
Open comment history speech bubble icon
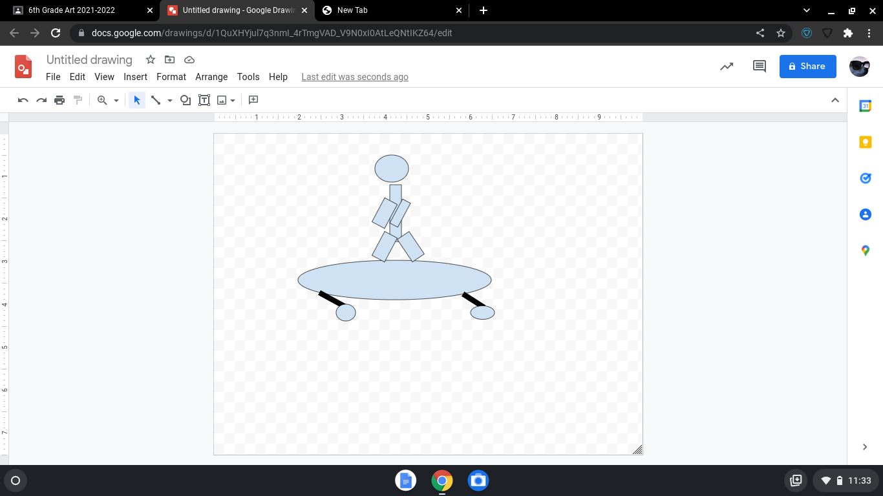click(x=760, y=66)
